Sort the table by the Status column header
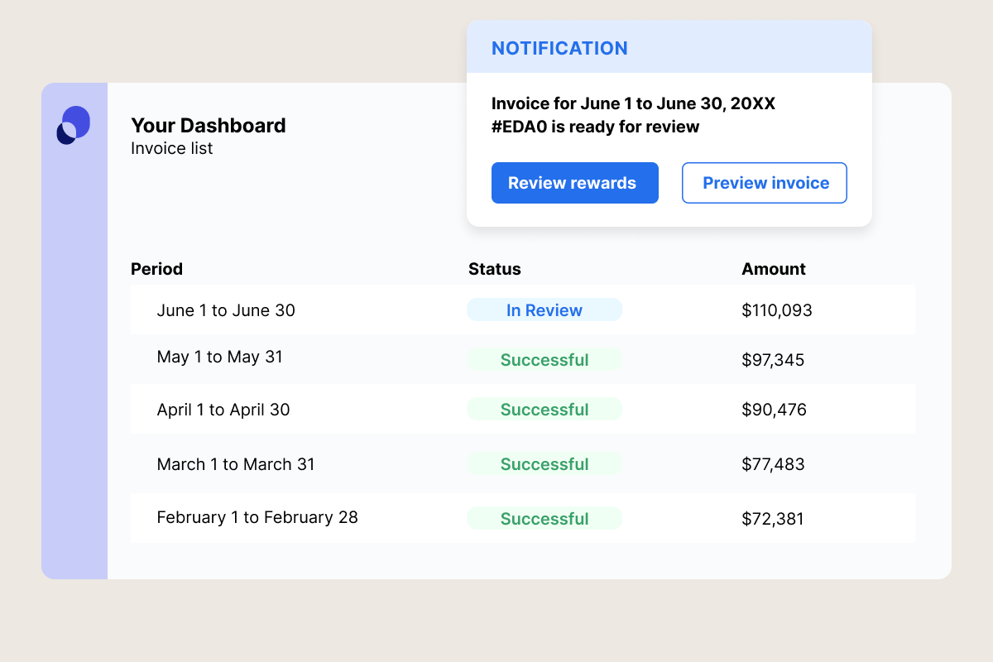Viewport: 993px width, 662px height. point(494,269)
